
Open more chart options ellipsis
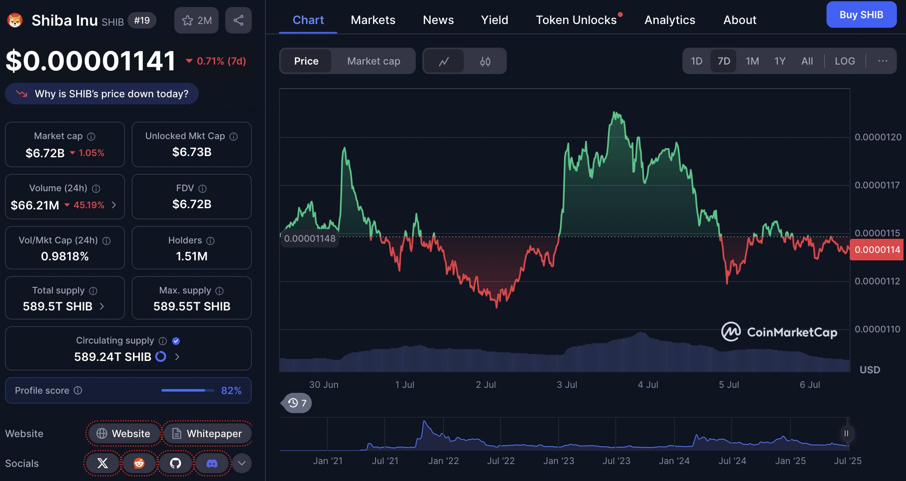883,61
